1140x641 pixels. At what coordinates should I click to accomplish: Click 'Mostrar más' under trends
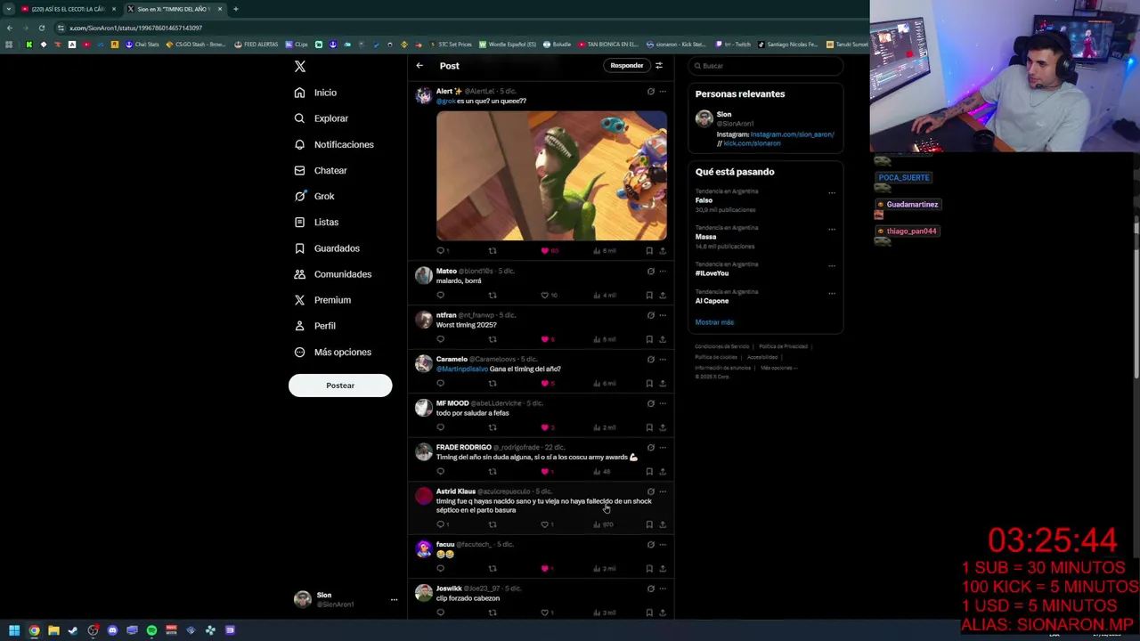[x=714, y=322]
